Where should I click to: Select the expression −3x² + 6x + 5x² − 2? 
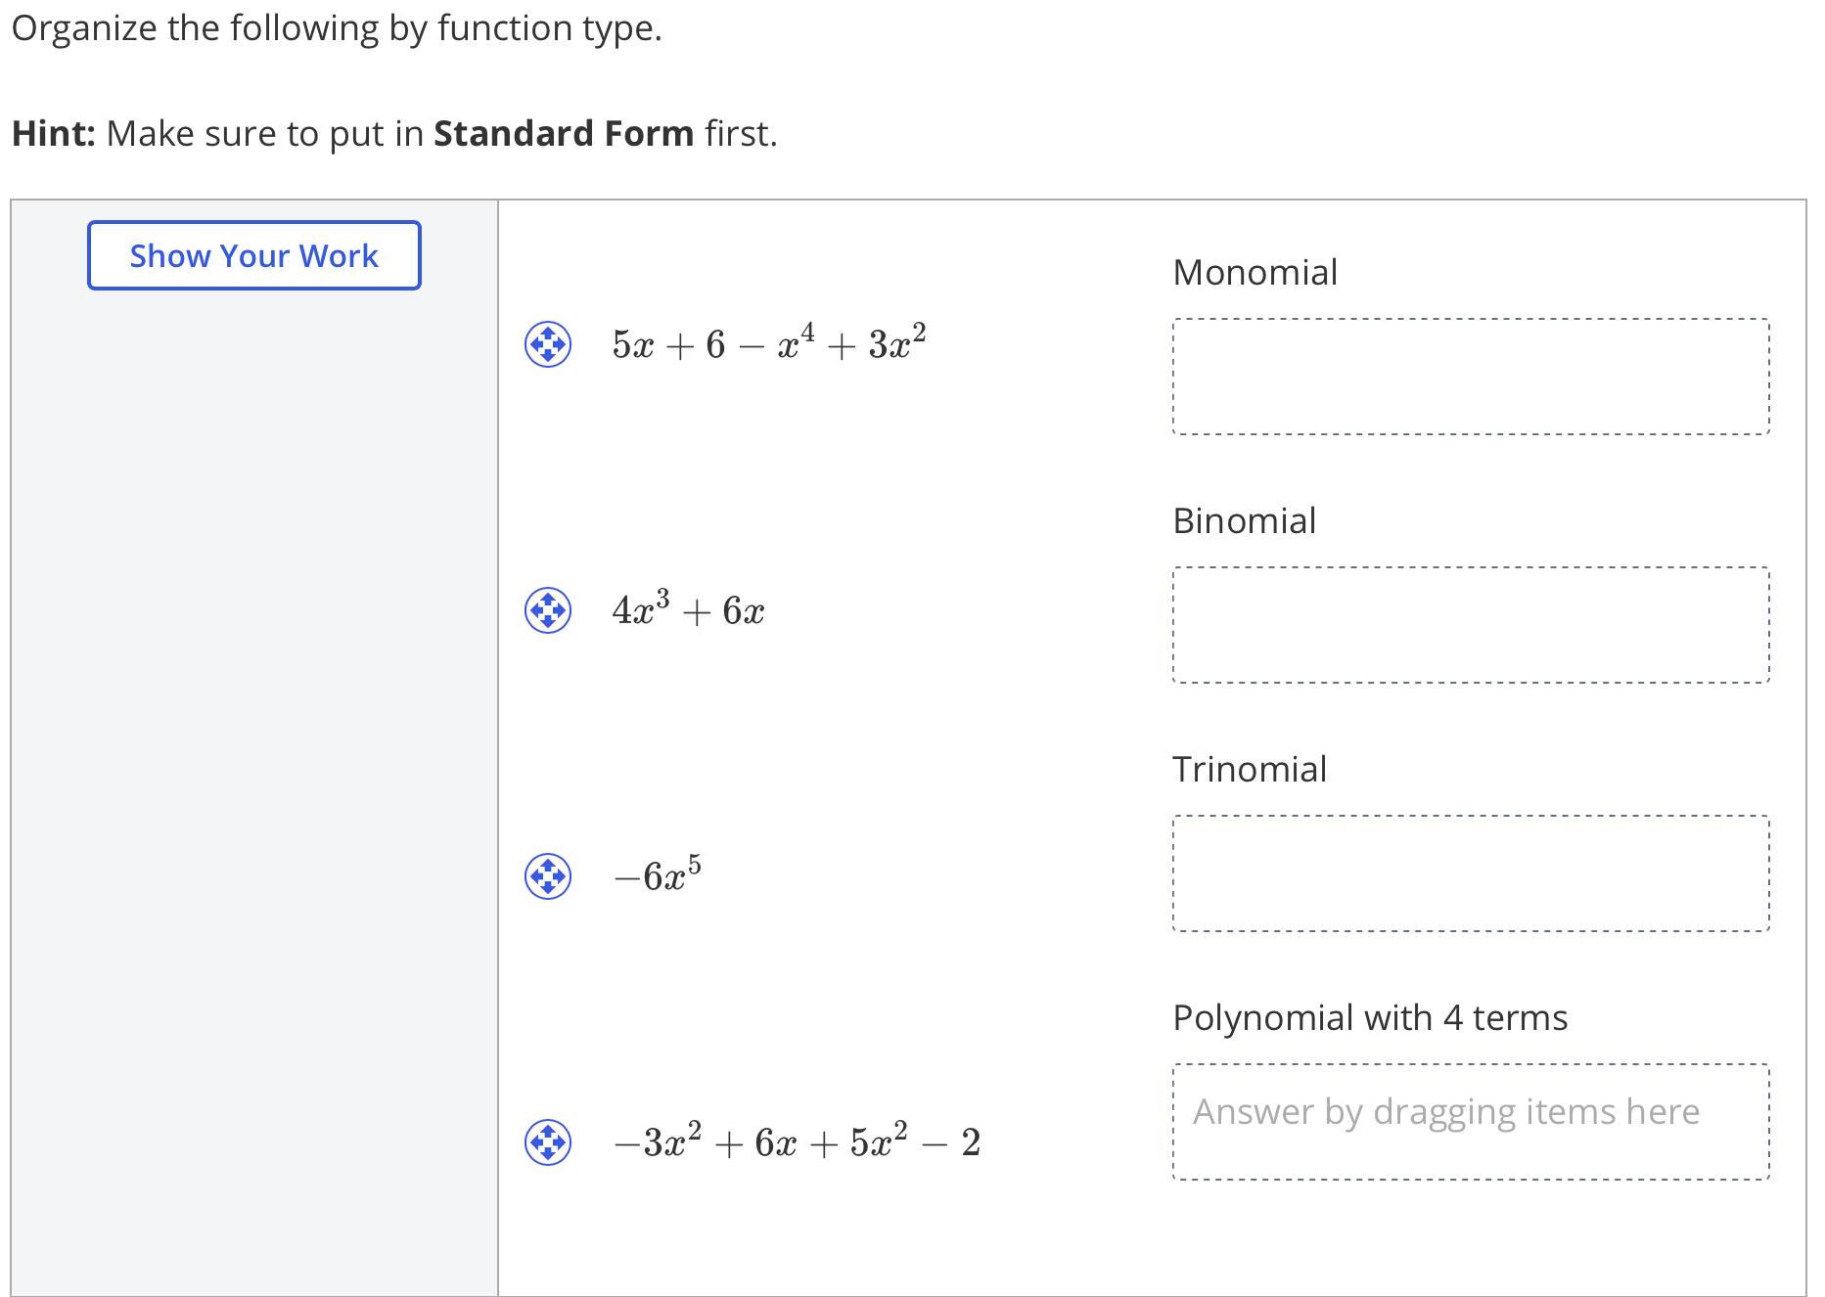797,1141
